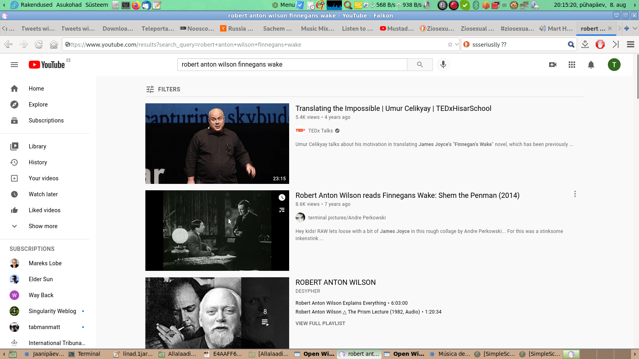The height and width of the screenshot is (359, 639).
Task: Start voice search with the microphone
Action: [443, 65]
